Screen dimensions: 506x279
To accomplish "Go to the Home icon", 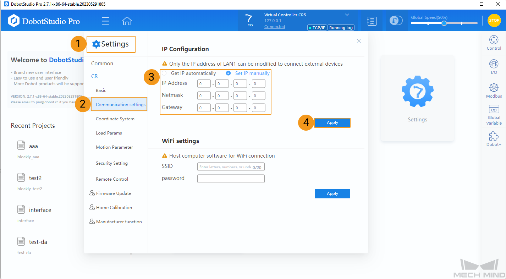I will click(x=127, y=21).
